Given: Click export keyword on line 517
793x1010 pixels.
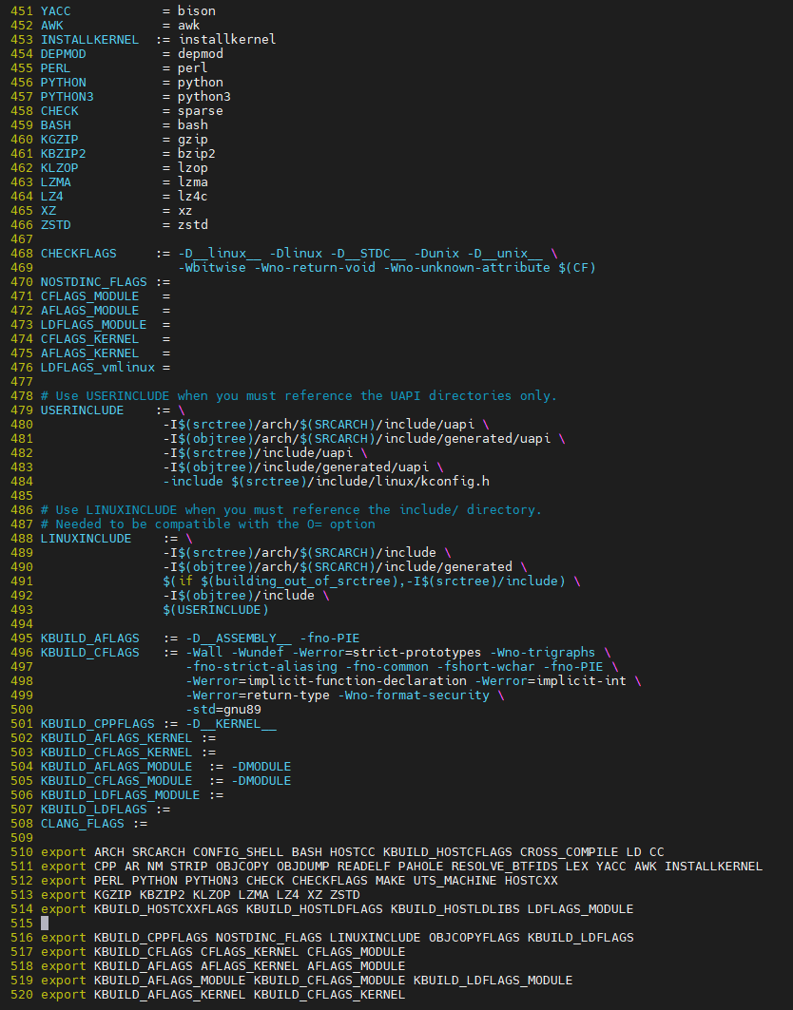Looking at the screenshot, I should (x=63, y=951).
